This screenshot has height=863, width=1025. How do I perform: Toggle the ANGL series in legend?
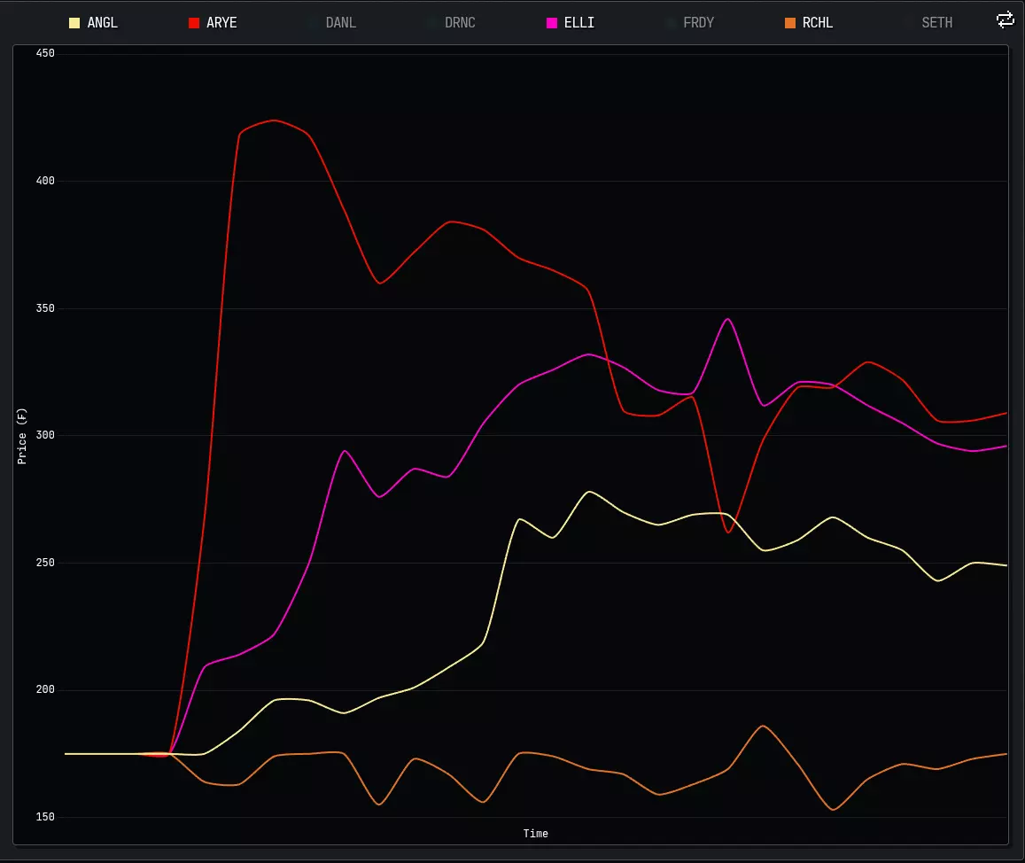pos(94,23)
